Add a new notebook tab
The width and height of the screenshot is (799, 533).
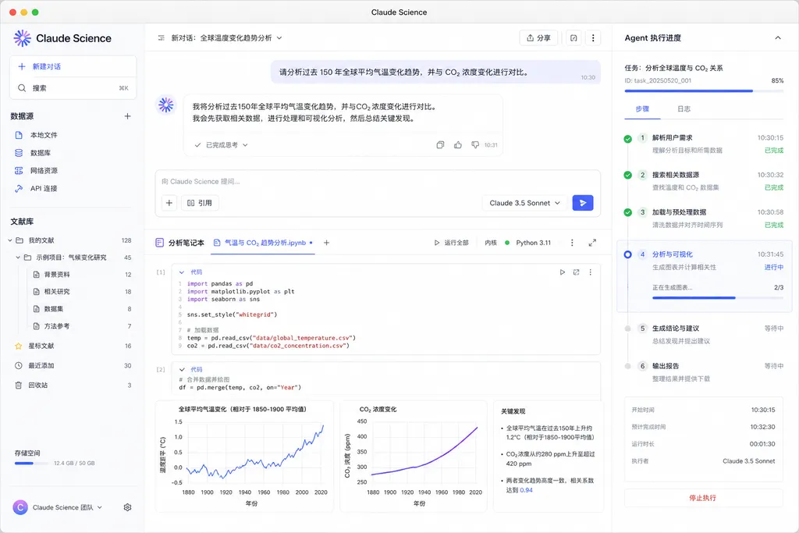tap(327, 243)
